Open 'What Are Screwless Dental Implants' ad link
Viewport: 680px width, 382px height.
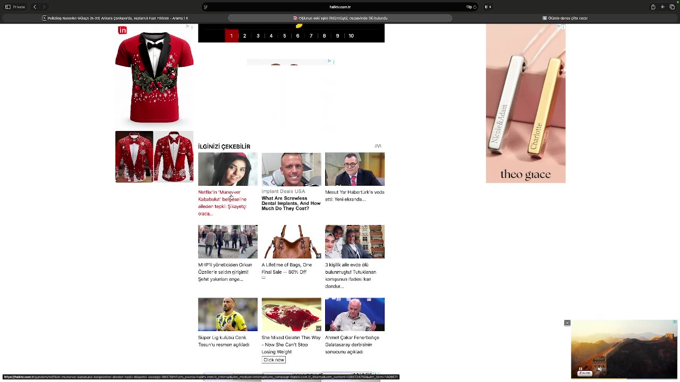[x=291, y=203]
